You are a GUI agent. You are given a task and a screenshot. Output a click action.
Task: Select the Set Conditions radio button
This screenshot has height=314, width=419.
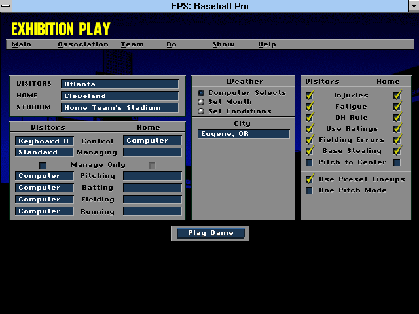[202, 111]
